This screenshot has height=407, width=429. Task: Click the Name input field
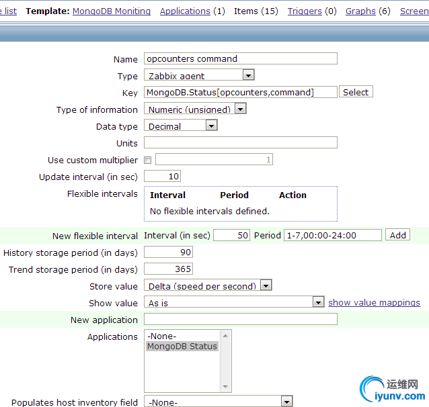[241, 59]
